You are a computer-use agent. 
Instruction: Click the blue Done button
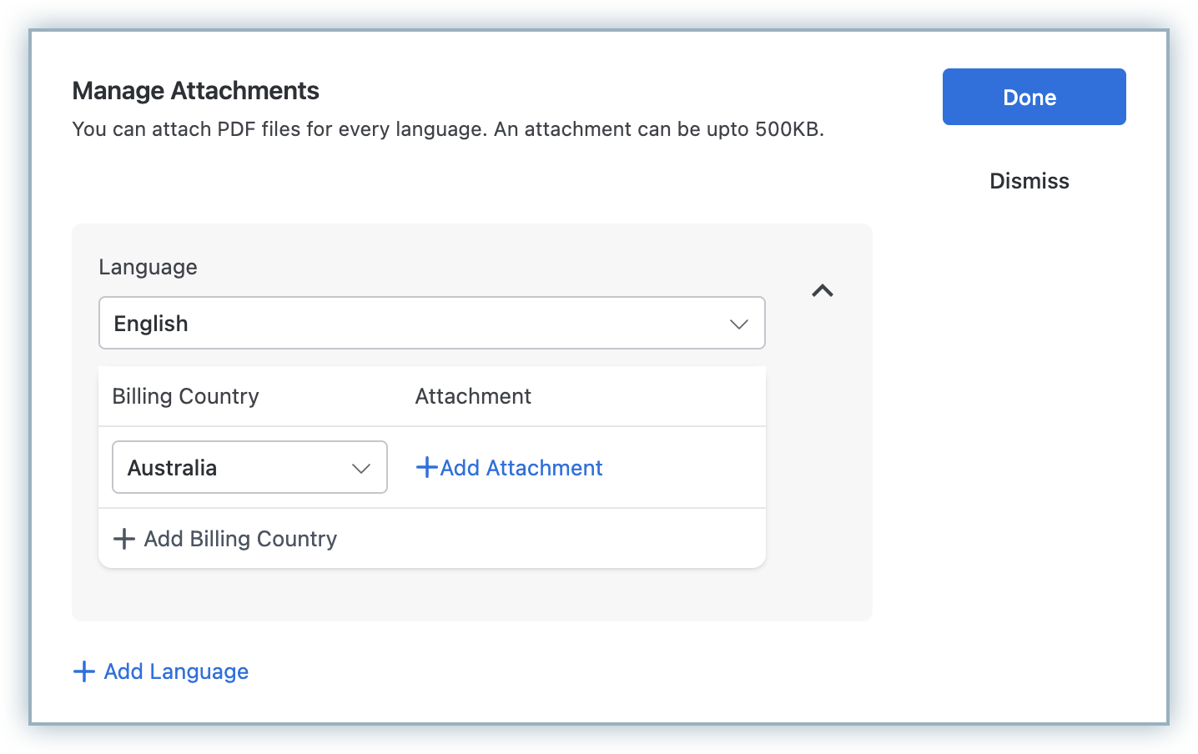(1034, 97)
